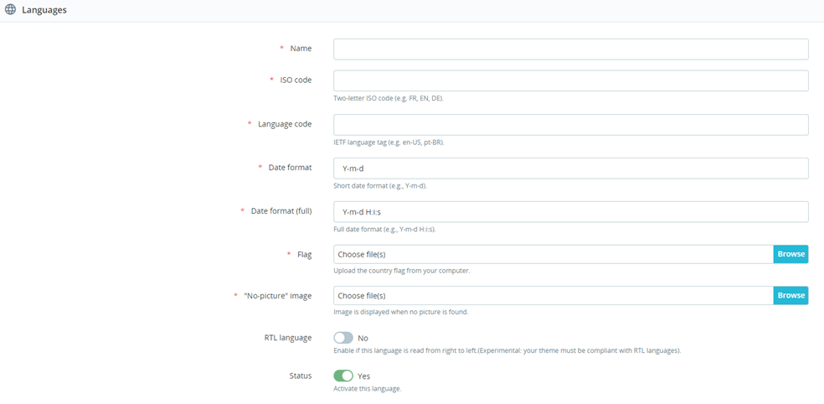This screenshot has width=824, height=404.
Task: Click the globe icon beside Languages
Action: point(10,10)
